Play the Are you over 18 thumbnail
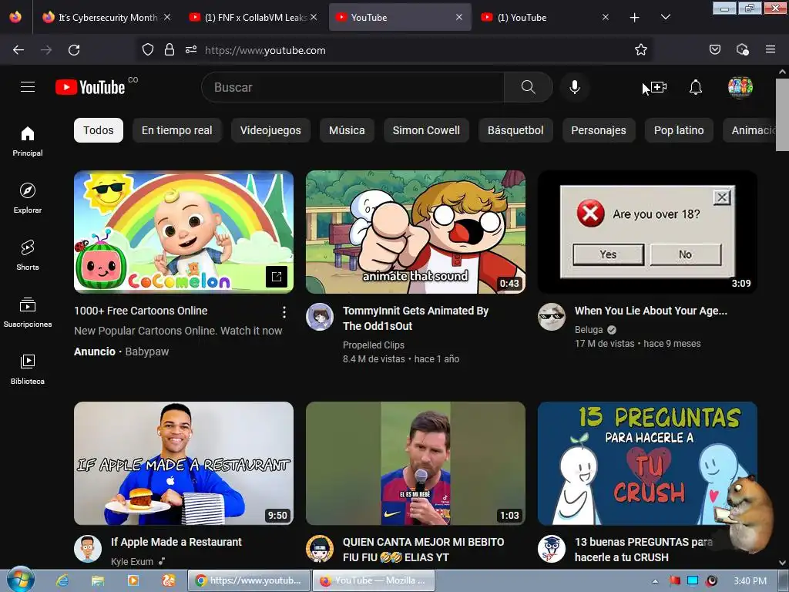 point(647,232)
